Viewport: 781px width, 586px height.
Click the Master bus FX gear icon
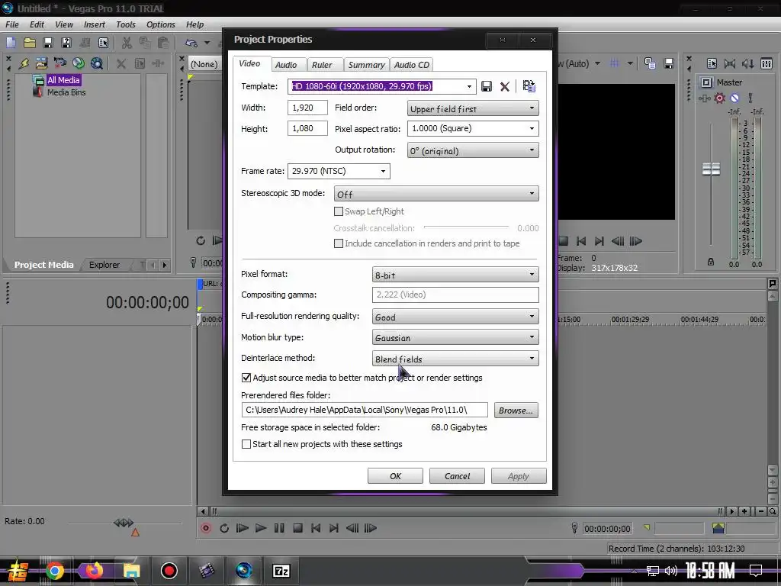tap(720, 98)
